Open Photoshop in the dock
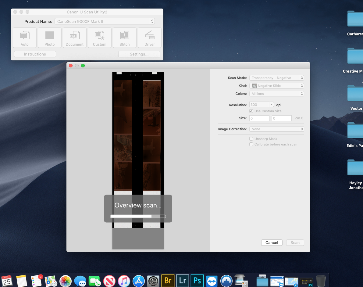Screen dimensions: 363x287 point(197,280)
